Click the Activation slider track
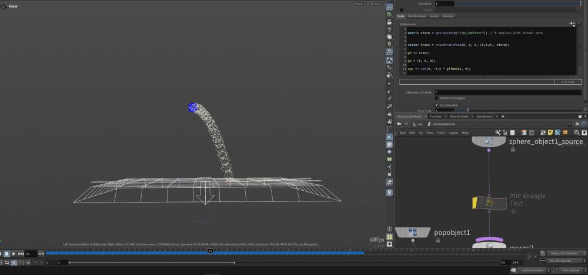 coord(518,4)
